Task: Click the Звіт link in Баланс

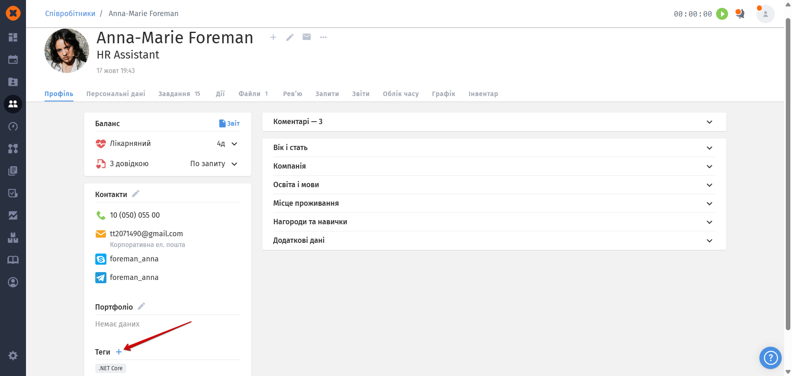Action: (229, 123)
